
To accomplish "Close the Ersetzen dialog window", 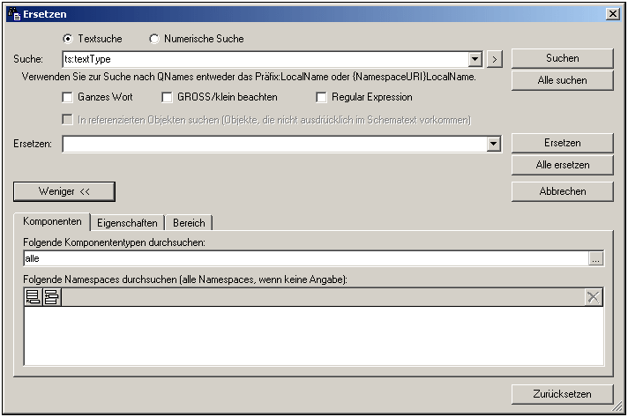I will point(613,14).
